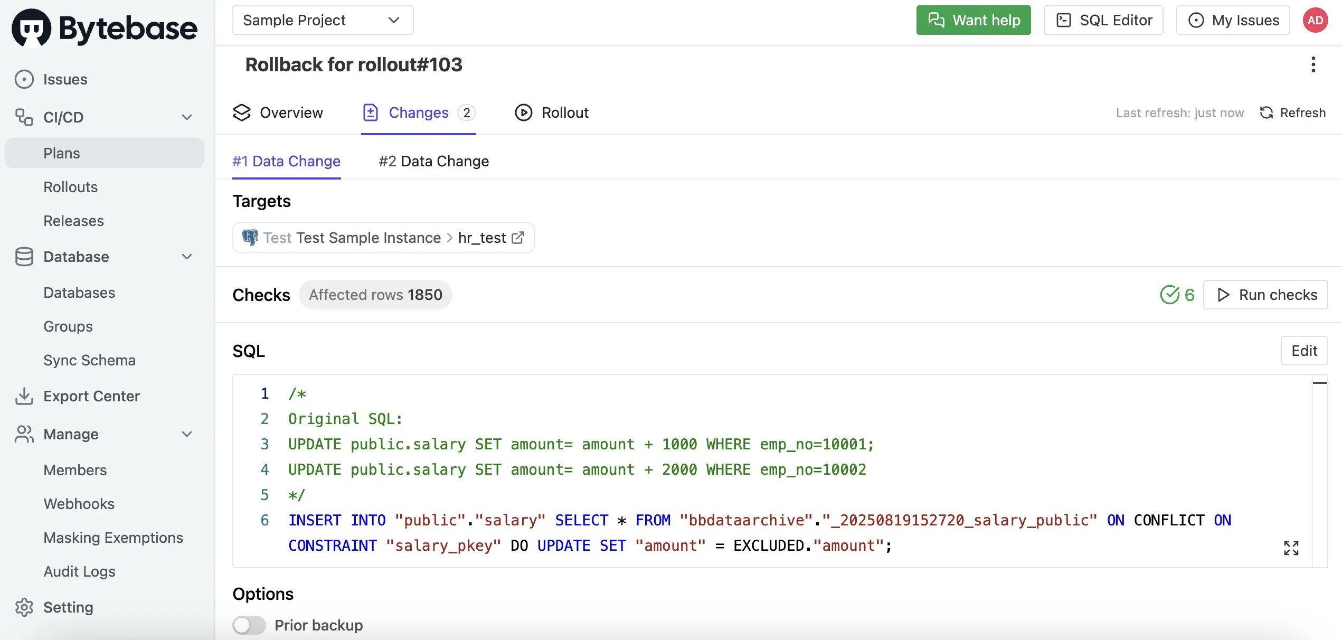
Task: Collapse the Database sidebar section
Action: click(x=187, y=257)
